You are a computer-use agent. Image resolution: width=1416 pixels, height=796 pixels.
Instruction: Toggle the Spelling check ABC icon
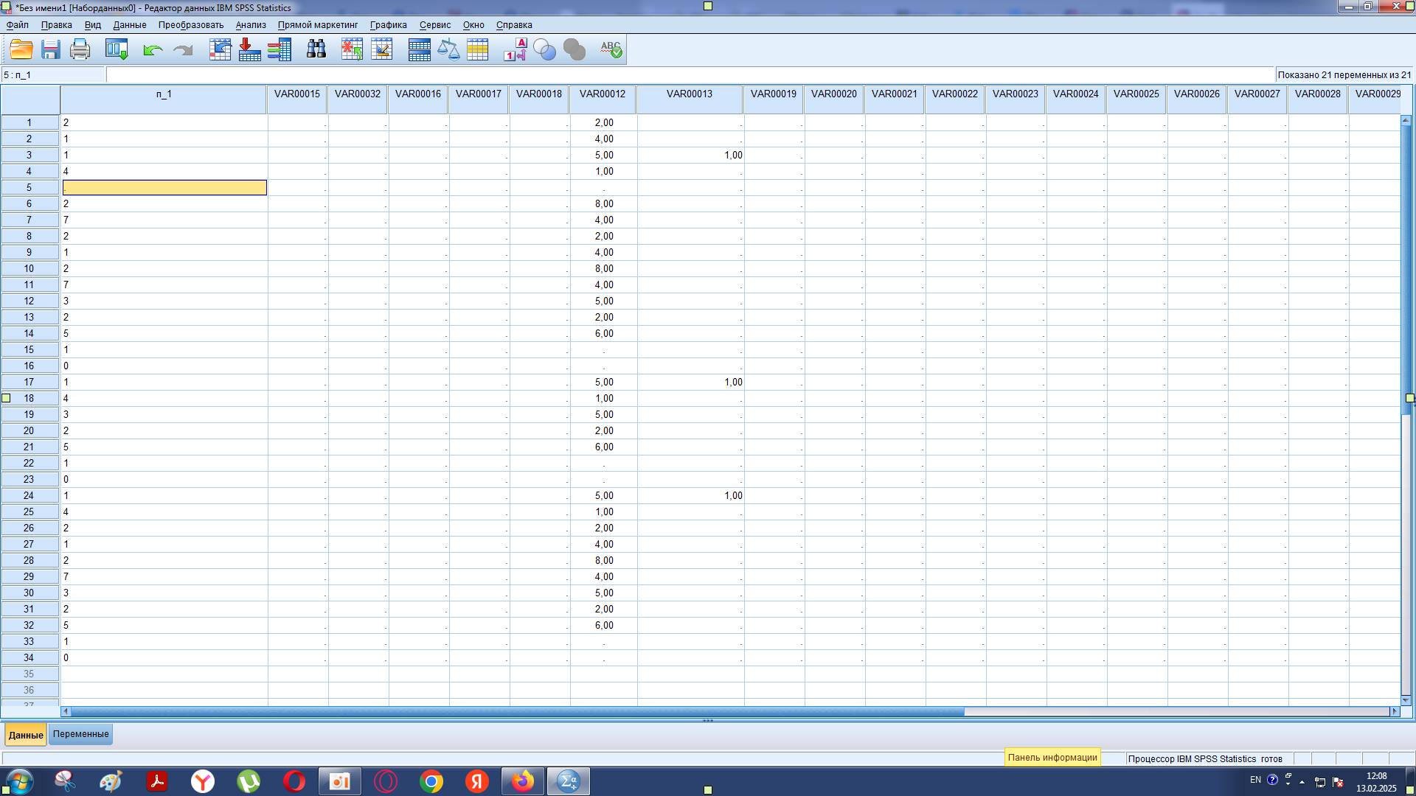611,49
